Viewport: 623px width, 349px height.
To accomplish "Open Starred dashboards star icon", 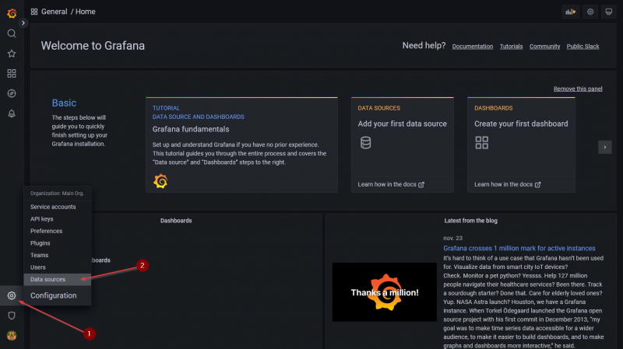I will (x=12, y=54).
